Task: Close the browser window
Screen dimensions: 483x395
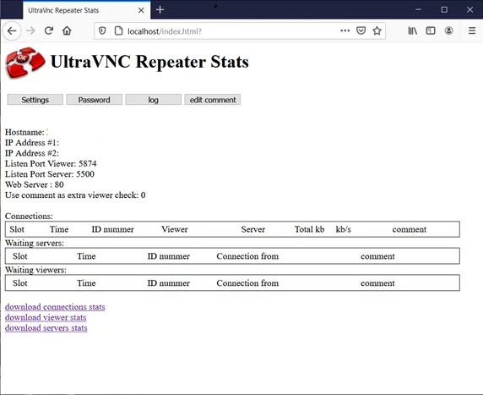Action: point(469,9)
